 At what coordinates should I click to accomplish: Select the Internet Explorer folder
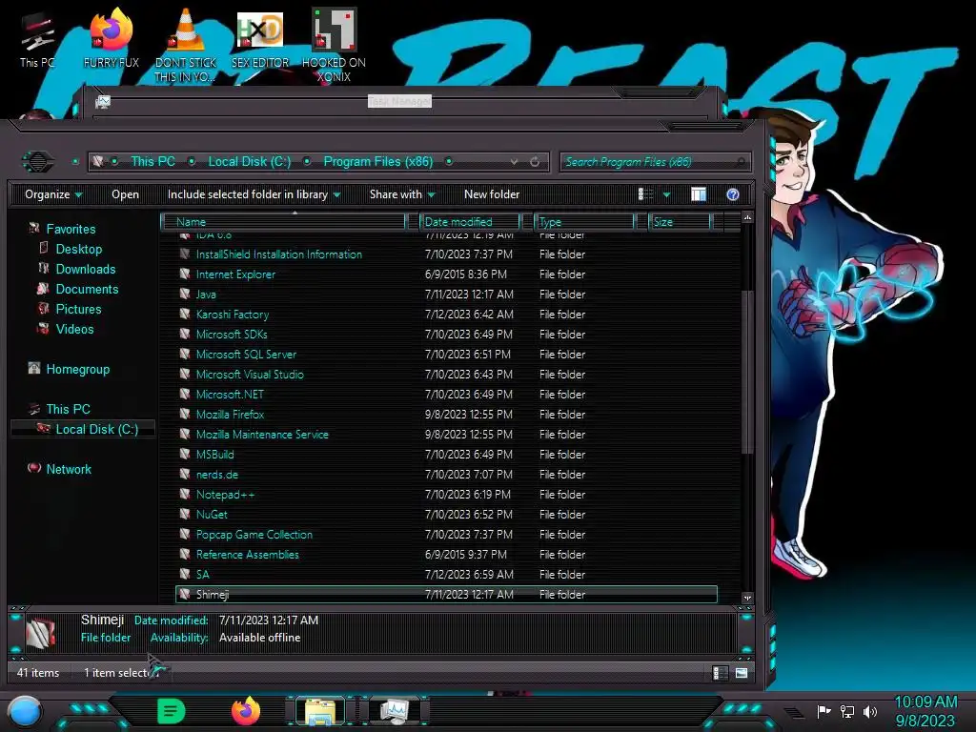pyautogui.click(x=235, y=274)
